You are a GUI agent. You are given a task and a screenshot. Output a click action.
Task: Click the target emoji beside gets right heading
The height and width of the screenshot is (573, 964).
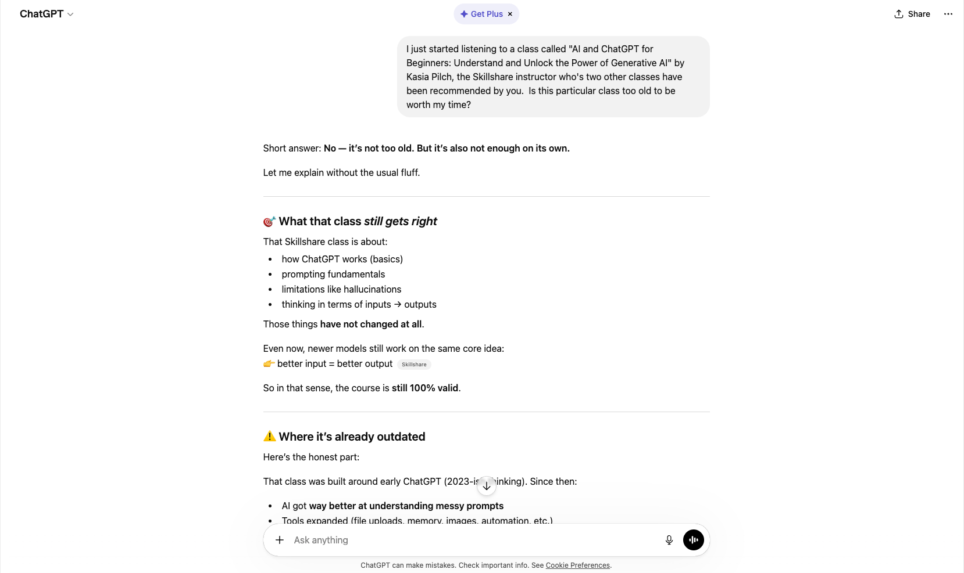(x=269, y=221)
